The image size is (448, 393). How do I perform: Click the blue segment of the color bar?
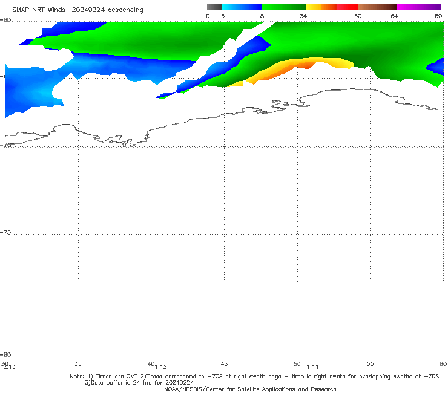(x=242, y=7)
